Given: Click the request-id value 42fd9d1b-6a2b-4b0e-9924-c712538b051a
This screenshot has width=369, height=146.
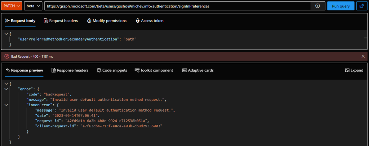Looking at the screenshot, I should [x=106, y=121].
